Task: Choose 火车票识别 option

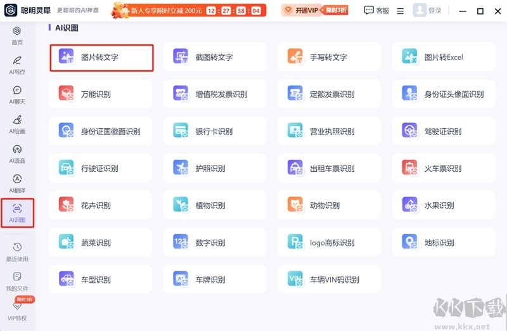Action: pos(444,168)
